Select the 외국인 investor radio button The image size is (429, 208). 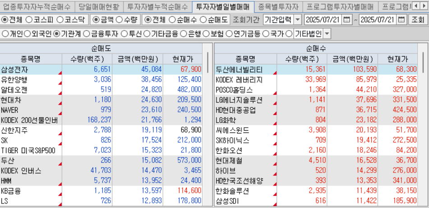[27, 34]
